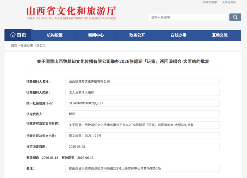Viewport: 247px width, 178px height.
Task: Click the 有效期自 date 2026-06-13
Action: [50, 158]
